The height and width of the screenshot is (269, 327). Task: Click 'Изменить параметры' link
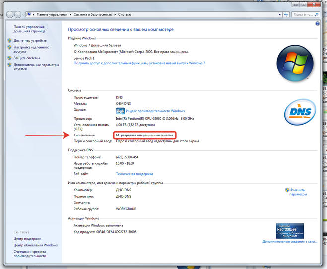coord(298,192)
